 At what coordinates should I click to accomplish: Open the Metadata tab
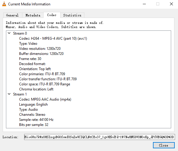33,15
